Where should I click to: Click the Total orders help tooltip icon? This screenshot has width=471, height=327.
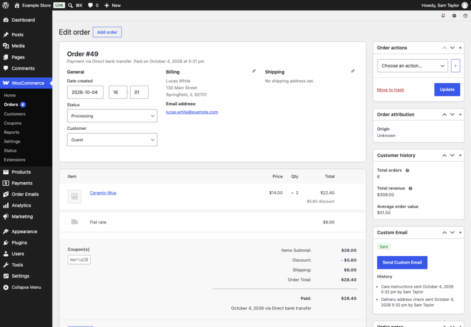(408, 170)
